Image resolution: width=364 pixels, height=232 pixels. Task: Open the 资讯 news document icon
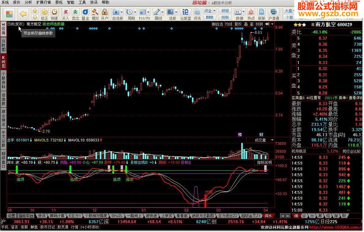click(x=197, y=12)
